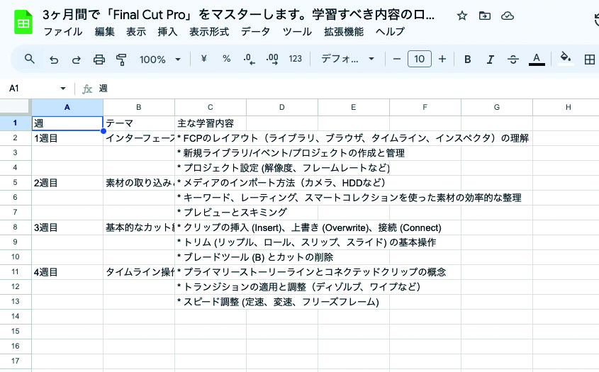The height and width of the screenshot is (372, 599).
Task: Open more number formats 123
Action: (296, 59)
